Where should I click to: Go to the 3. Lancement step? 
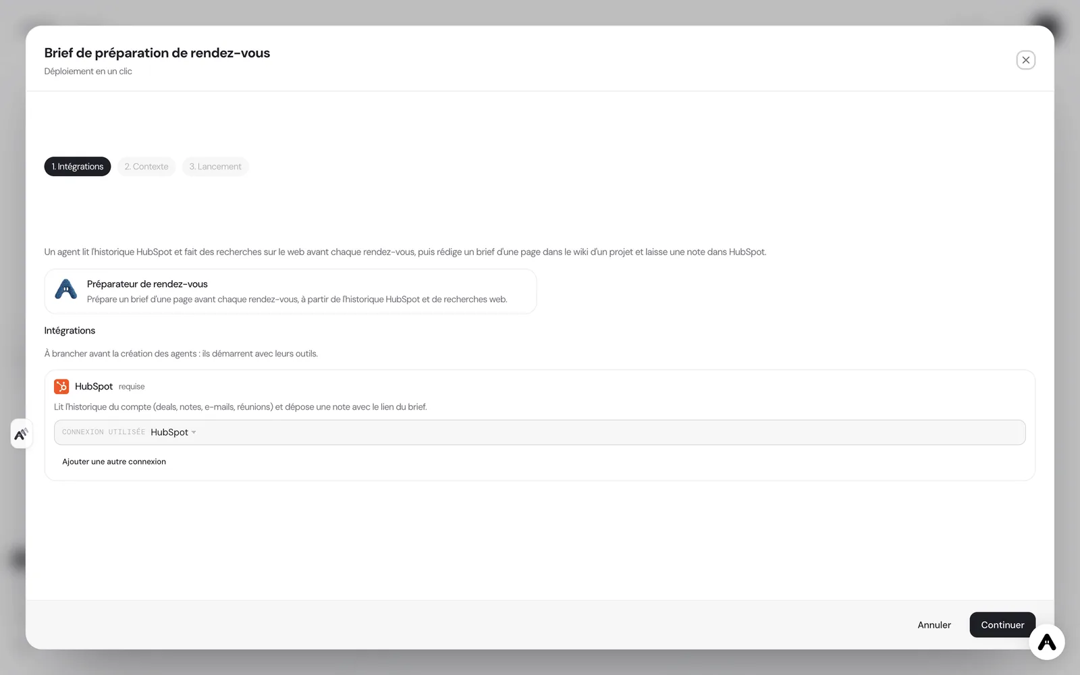coord(215,167)
